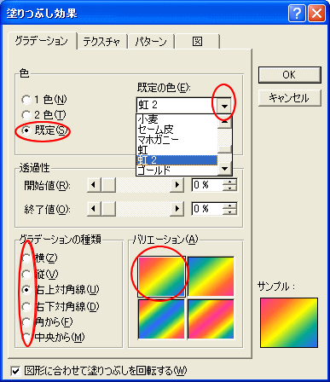
Task: Switch to the テクスチャ tab
Action: (101, 42)
